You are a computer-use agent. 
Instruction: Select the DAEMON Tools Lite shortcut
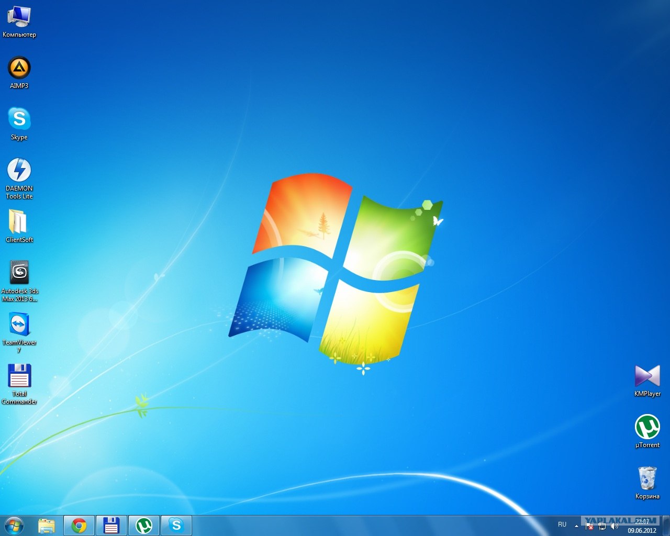point(19,179)
